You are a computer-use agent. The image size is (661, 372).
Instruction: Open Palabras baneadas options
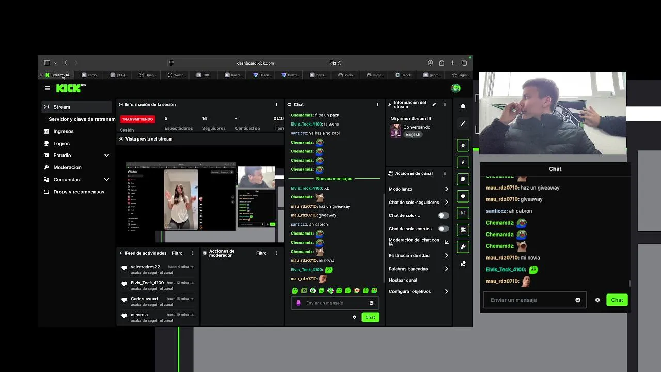pos(418,269)
